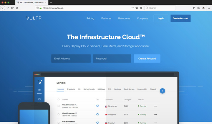Show site information icon in address bar

pos(38,8)
